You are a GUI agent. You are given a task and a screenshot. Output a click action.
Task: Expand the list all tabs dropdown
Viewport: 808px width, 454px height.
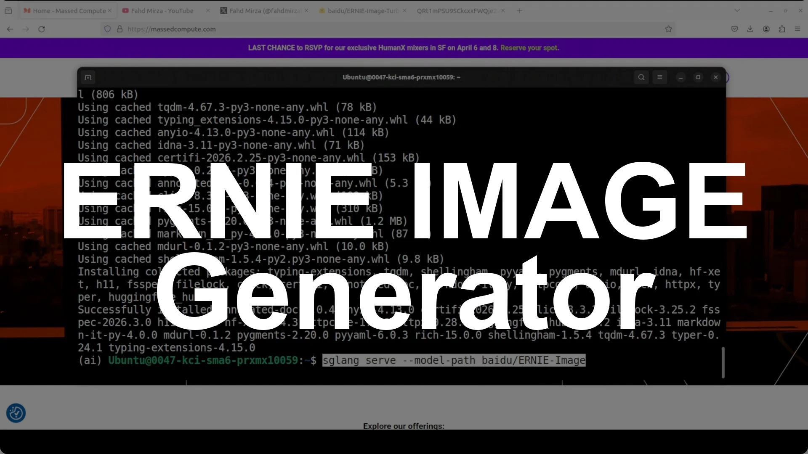737,11
